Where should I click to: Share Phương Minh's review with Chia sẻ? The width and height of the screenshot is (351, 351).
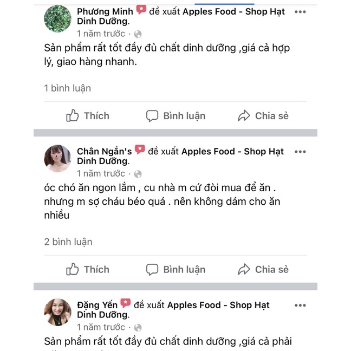point(263,116)
